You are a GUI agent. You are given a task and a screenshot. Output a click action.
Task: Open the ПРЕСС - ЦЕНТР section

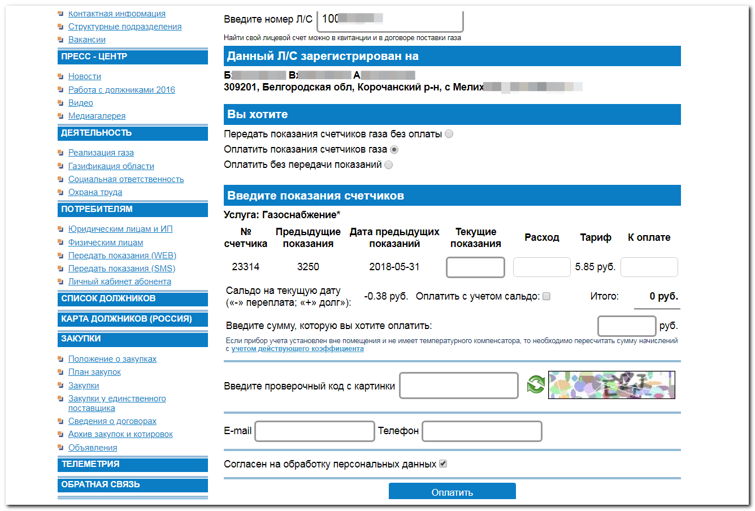click(133, 57)
